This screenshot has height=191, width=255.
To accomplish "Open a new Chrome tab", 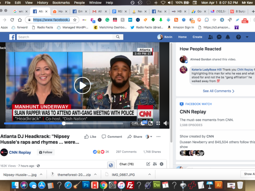I will coord(253,11).
